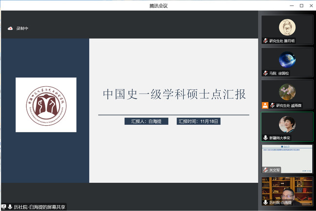Screen dimensions: 316x211
Task: Click the muted mic icon for 马院 徐国松
Action: pyautogui.click(x=265, y=73)
